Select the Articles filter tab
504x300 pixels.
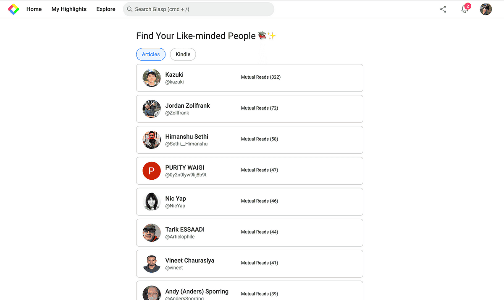pos(151,54)
